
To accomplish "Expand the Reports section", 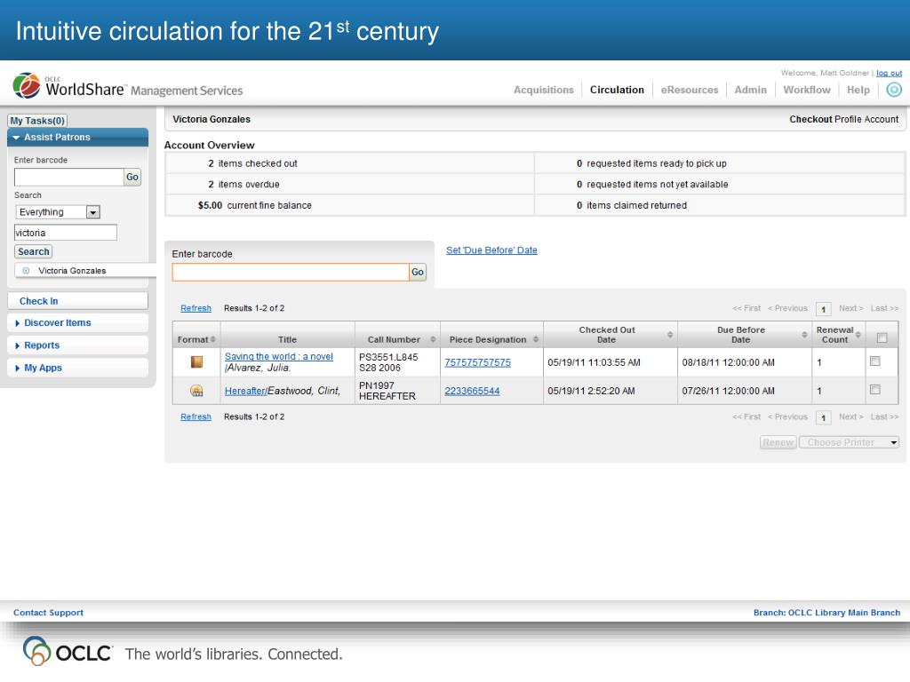I will pos(78,345).
